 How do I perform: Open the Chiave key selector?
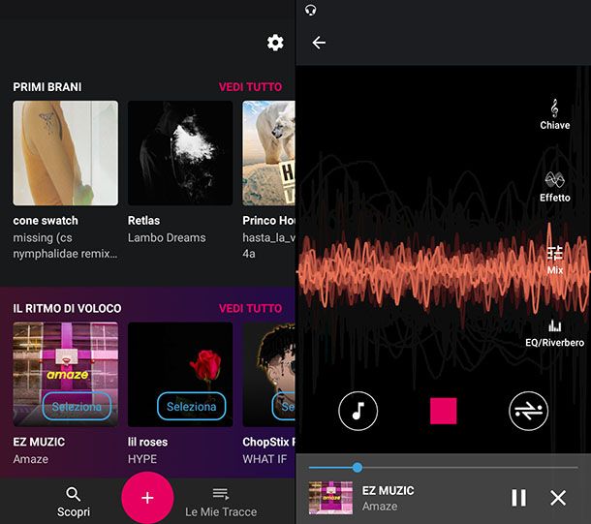pos(554,114)
